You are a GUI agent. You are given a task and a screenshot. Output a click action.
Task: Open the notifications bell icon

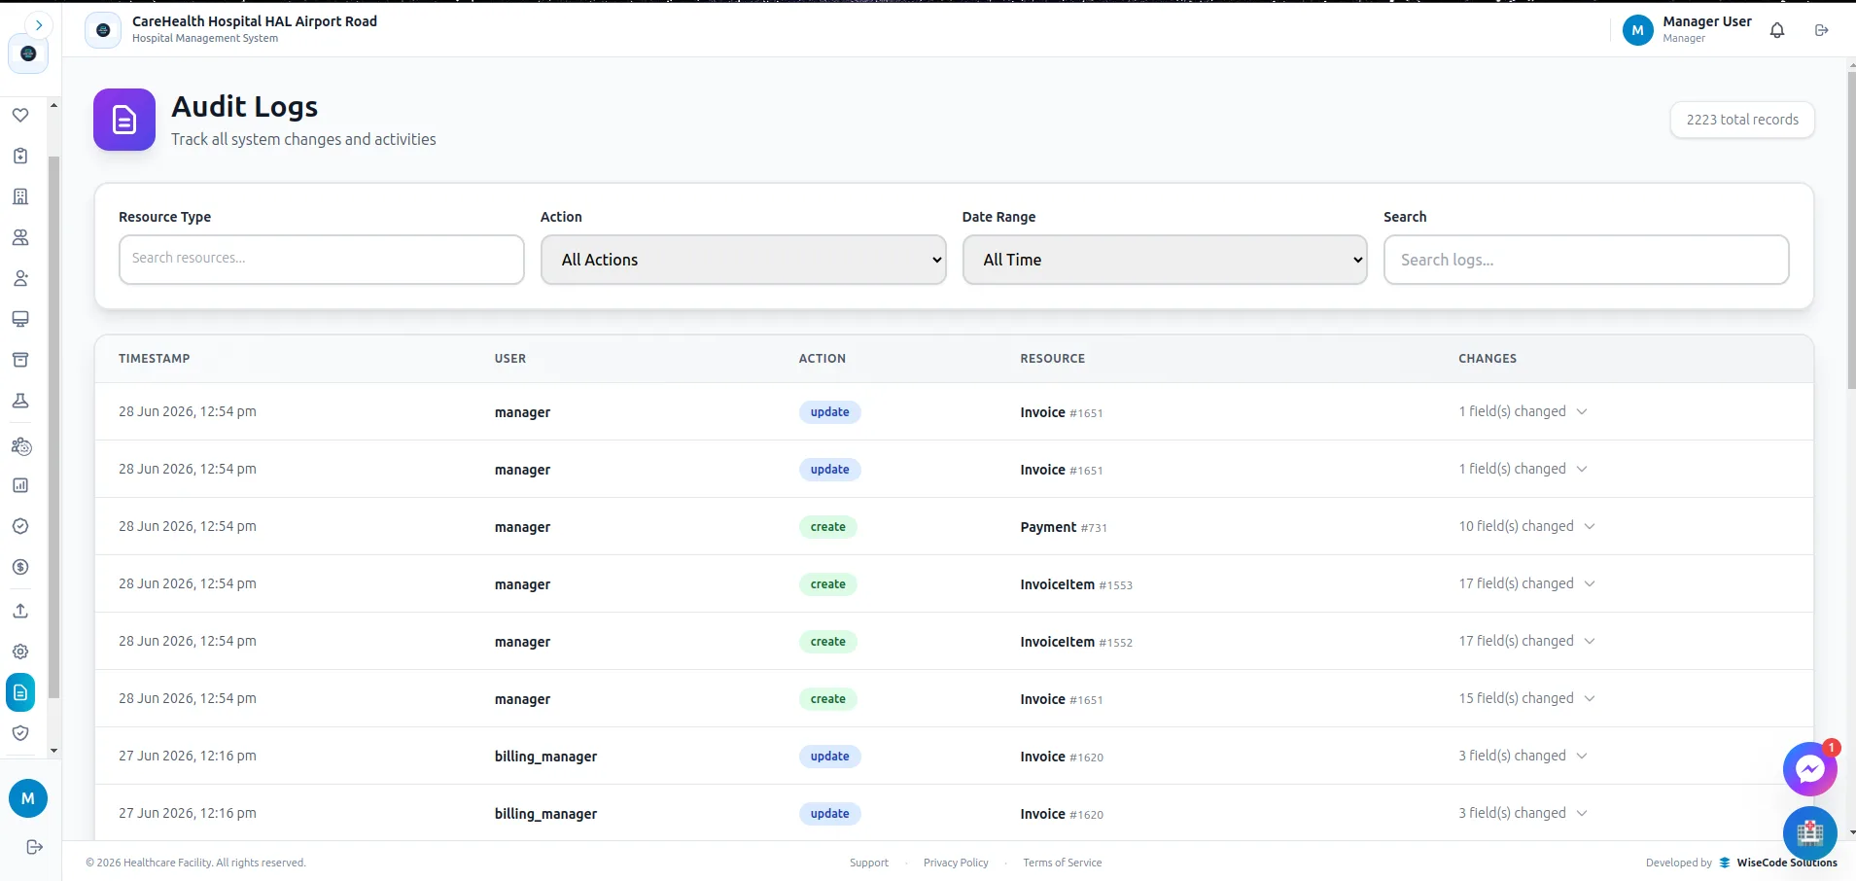(1777, 30)
